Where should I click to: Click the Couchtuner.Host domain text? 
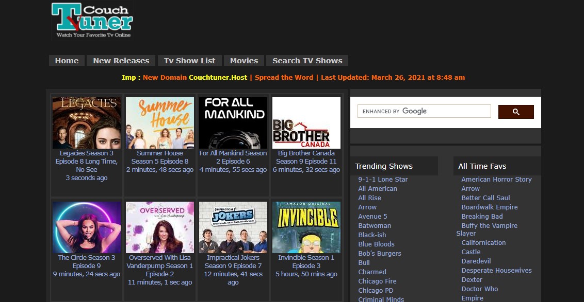click(x=218, y=77)
